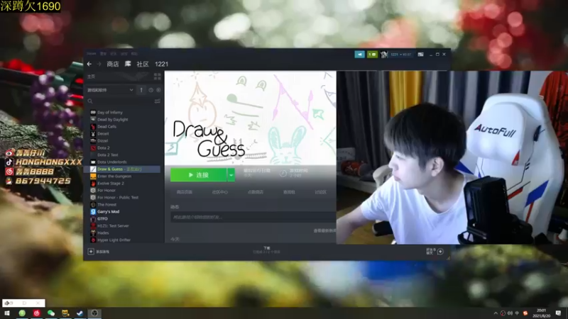The image size is (568, 319).
Task: Select Evolve Stage 2 in library list
Action: [111, 184]
